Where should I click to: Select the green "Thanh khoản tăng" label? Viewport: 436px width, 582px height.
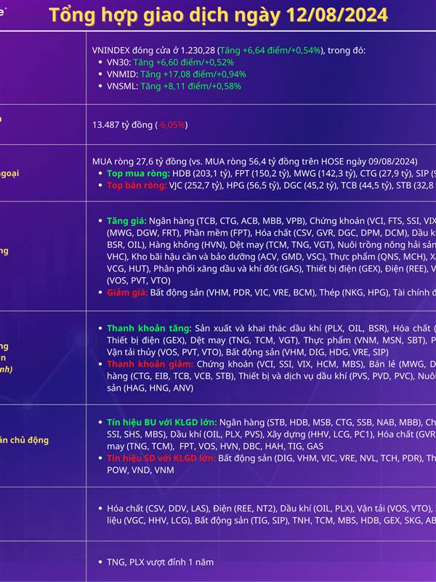(x=148, y=328)
